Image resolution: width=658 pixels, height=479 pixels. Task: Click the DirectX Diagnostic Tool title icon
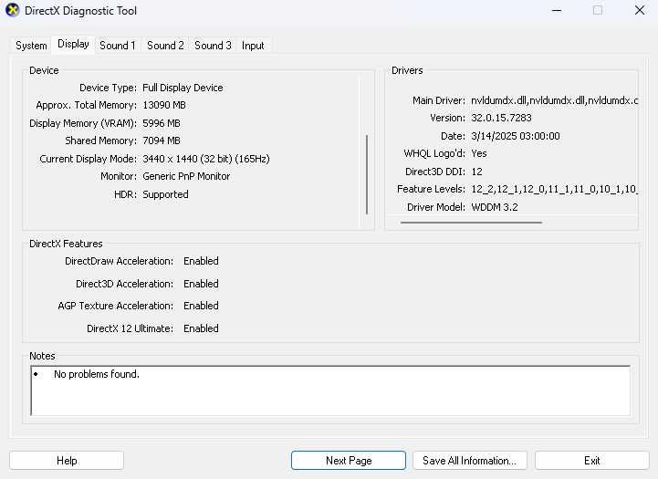pos(12,10)
